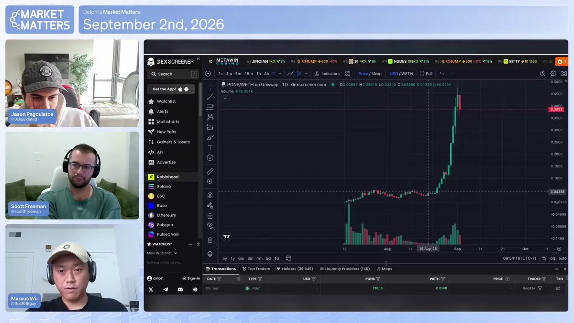Collapse the volume indicator legend
This screenshot has width=574, height=323.
(x=225, y=98)
